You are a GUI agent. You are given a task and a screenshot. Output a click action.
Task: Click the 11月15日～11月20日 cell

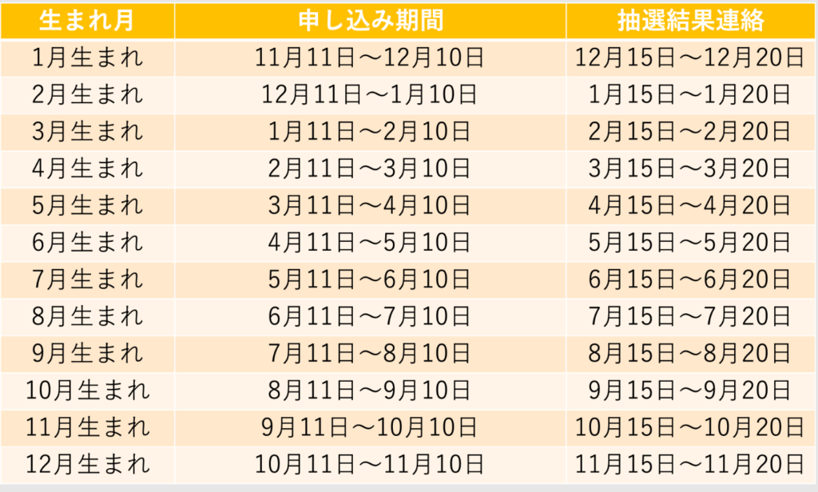tap(690, 465)
